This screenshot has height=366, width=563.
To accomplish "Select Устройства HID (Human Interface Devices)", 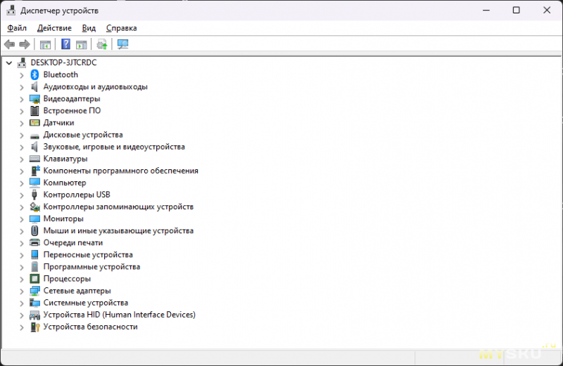I will 120,315.
